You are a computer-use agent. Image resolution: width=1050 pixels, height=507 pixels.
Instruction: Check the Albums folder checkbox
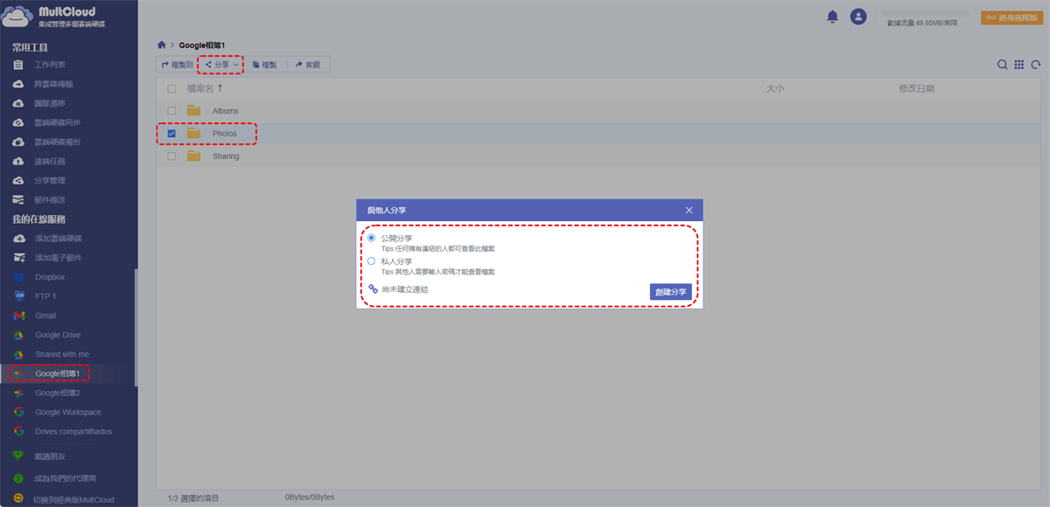click(171, 111)
